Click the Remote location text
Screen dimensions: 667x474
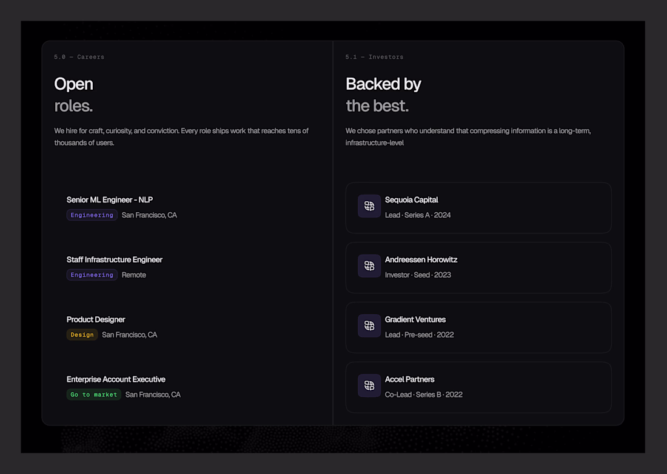(133, 275)
